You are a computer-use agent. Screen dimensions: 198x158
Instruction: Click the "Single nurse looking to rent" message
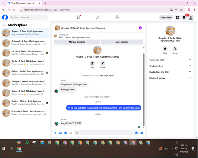click(x=74, y=85)
